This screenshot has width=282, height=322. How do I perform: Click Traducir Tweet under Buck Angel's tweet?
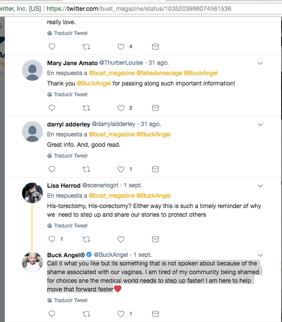point(71,300)
